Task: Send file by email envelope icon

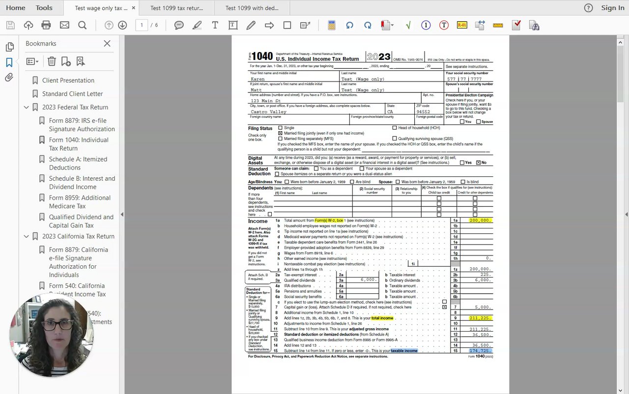Action: coord(64,25)
